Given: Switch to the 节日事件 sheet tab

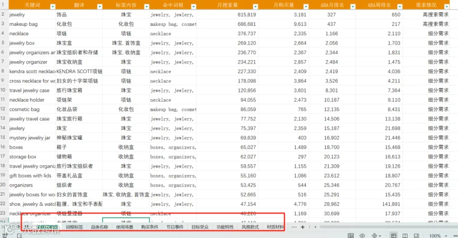Looking at the screenshot, I should (175, 227).
